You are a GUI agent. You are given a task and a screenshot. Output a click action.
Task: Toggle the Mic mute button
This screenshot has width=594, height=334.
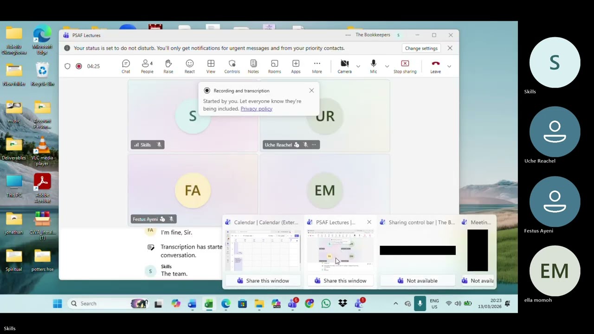[x=374, y=66]
